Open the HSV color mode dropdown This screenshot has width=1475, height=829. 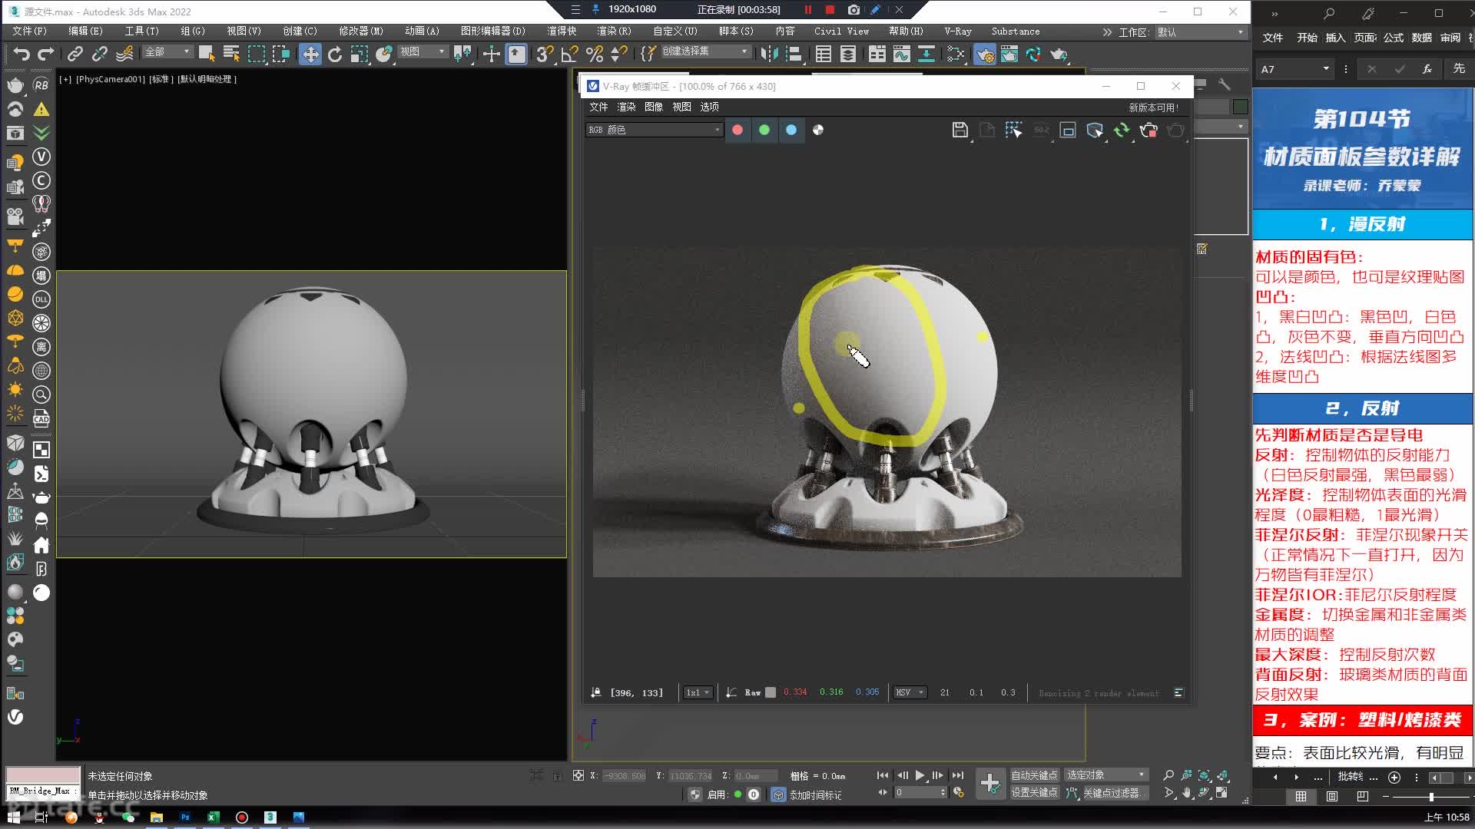(910, 692)
